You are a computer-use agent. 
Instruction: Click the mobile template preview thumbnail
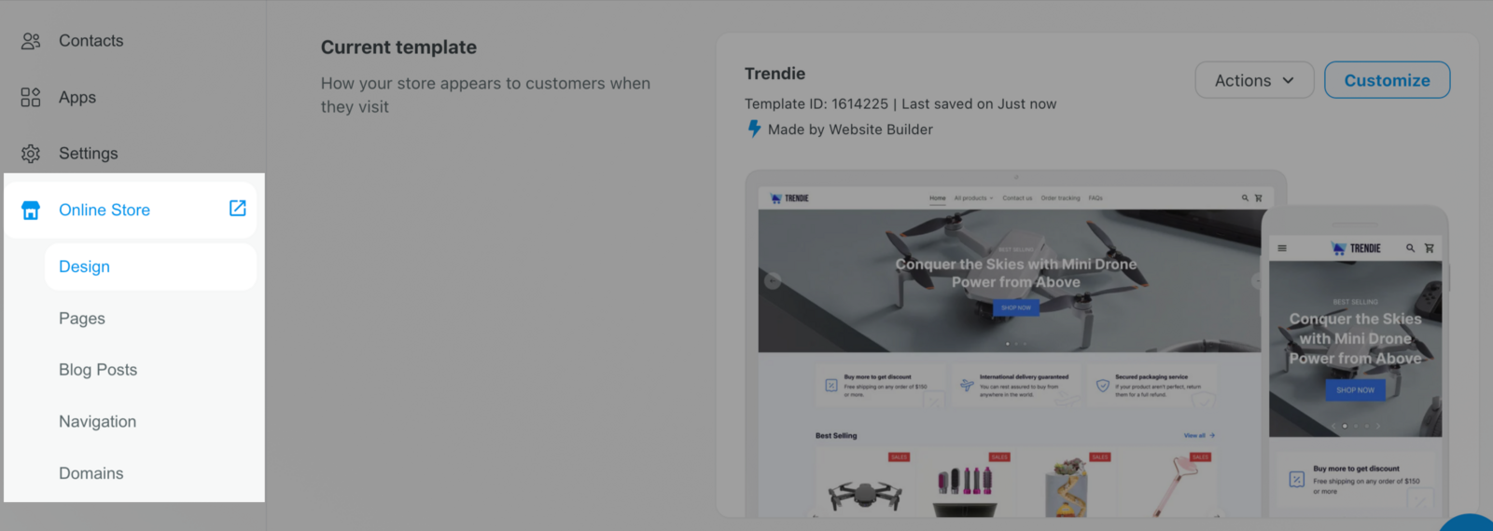(1355, 363)
